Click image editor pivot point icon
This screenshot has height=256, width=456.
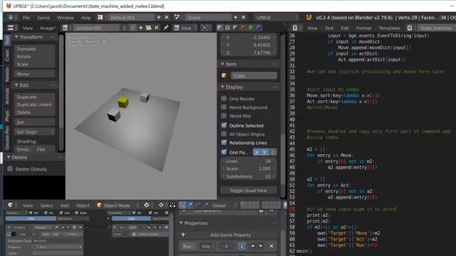[x=204, y=28]
